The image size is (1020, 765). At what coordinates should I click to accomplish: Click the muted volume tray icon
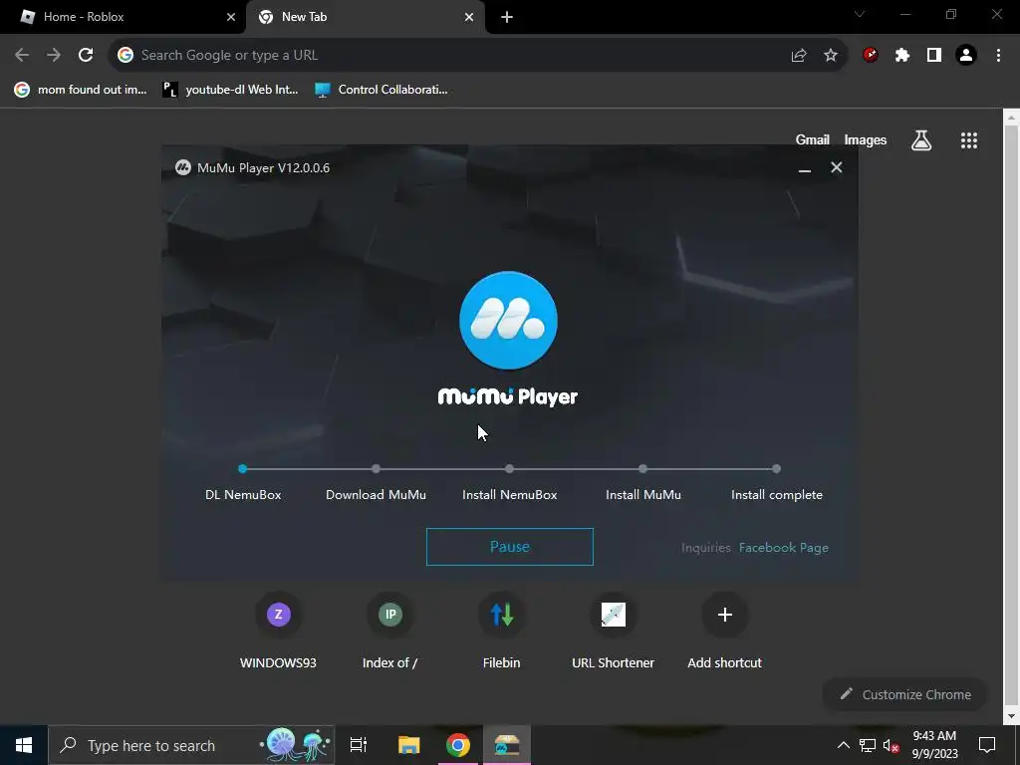tap(892, 745)
